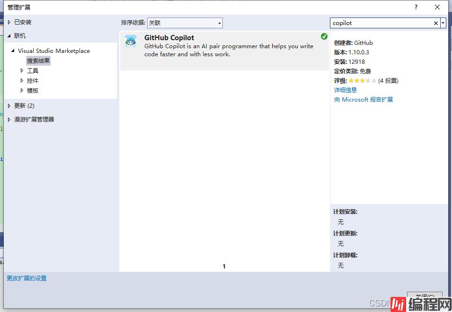The image size is (452, 312).
Task: Click the 计划更新 label
Action: click(x=345, y=234)
